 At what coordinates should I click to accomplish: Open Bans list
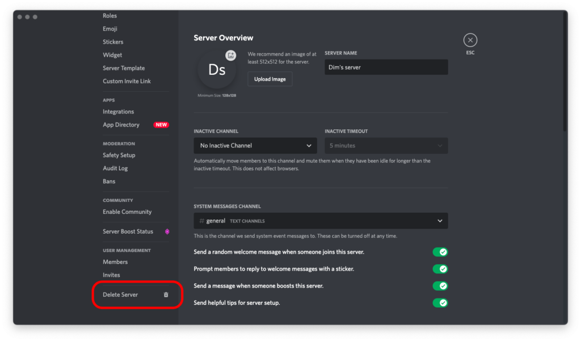coord(109,181)
